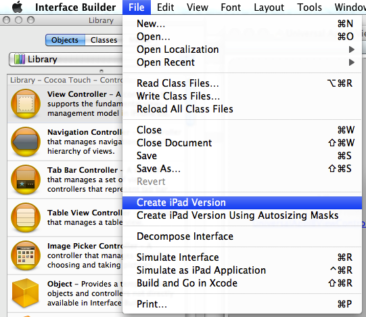Select the Image Picker Controller description text
This screenshot has width=366, height=317.
85,255
